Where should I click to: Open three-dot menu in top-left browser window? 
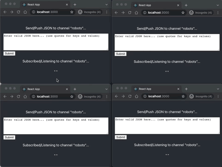pos(107,12)
